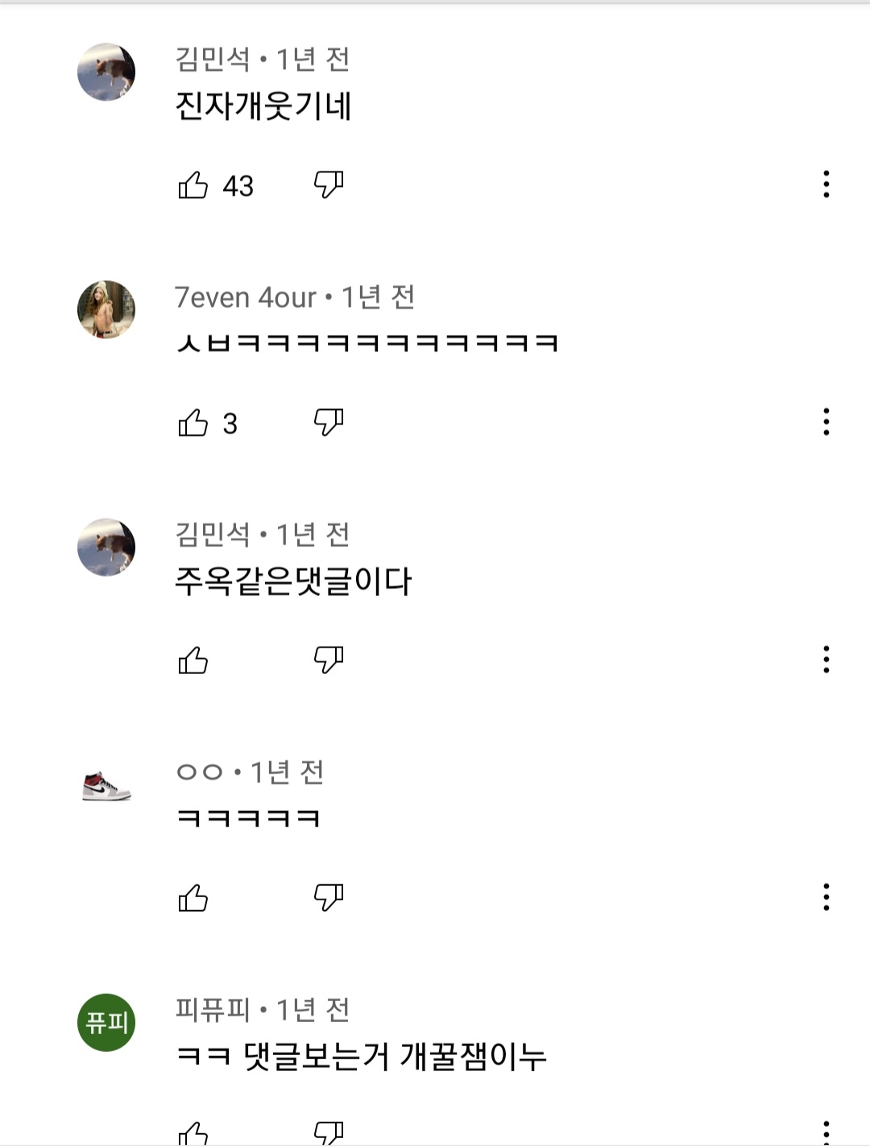Tap username 김민석 above '주옥같은댓글이다'
The width and height of the screenshot is (870, 1146).
point(213,535)
